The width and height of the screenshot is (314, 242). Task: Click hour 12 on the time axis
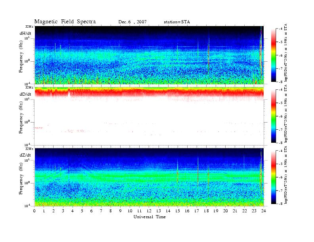point(149,211)
